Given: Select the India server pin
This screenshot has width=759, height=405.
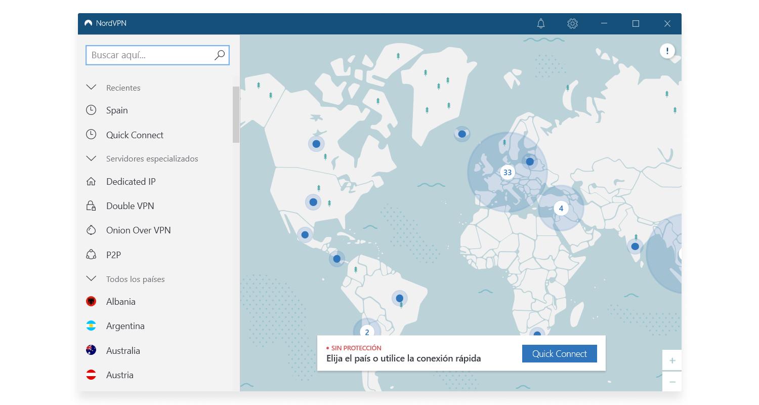Looking at the screenshot, I should 635,247.
